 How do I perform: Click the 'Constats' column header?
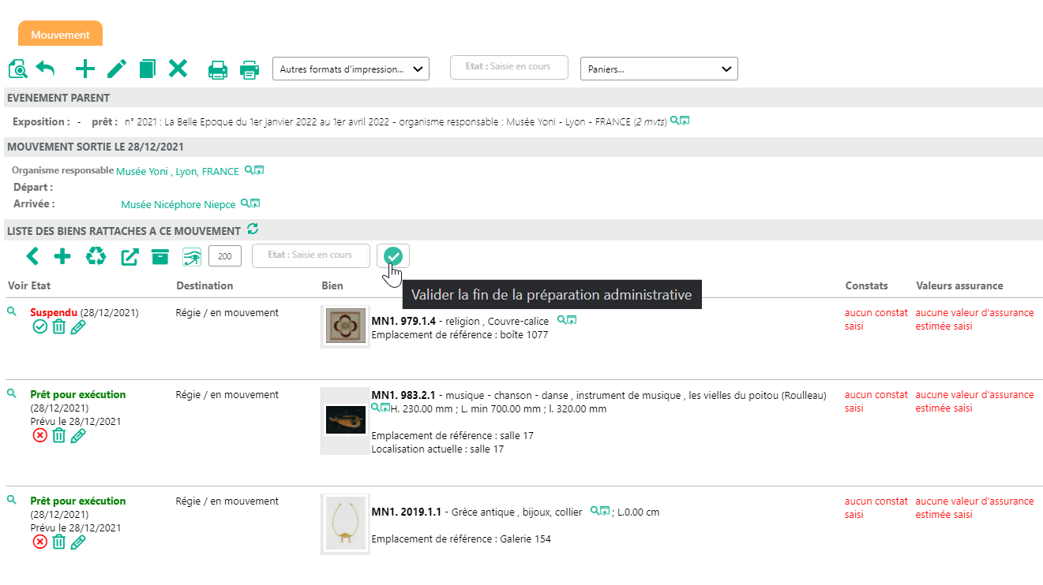pos(866,285)
